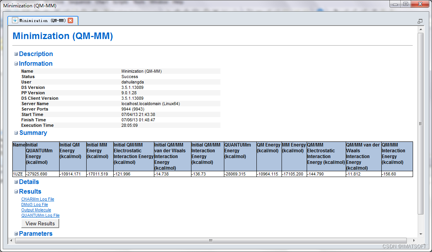Image resolution: width=432 pixels, height=252 pixels.
Task: Open the QUANTUMm Log File link
Action: click(x=41, y=215)
